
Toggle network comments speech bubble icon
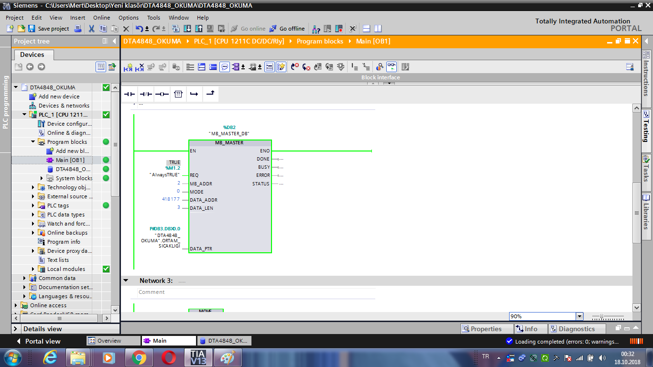click(x=225, y=67)
